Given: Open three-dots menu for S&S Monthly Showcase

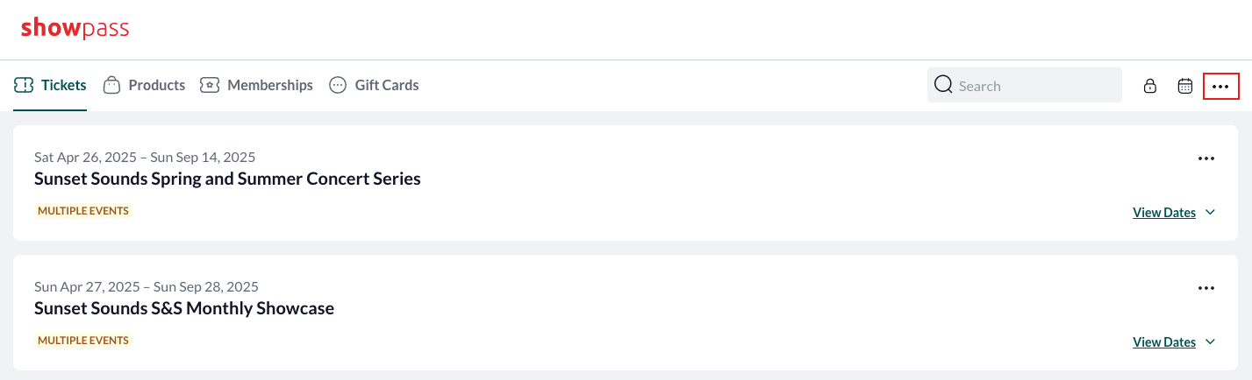Looking at the screenshot, I should pos(1206,288).
